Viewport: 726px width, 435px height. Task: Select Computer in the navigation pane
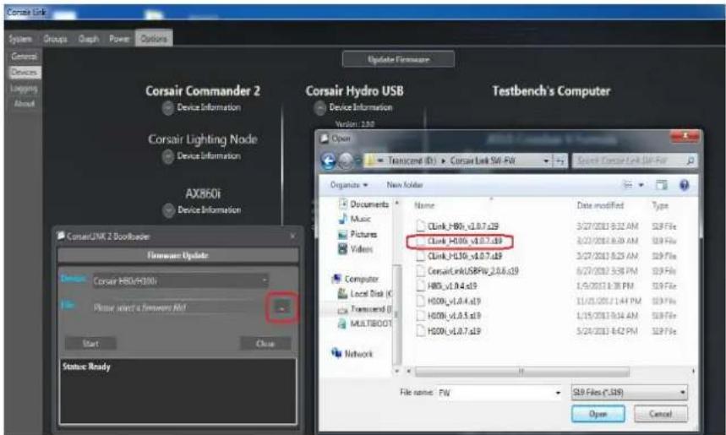(x=355, y=279)
